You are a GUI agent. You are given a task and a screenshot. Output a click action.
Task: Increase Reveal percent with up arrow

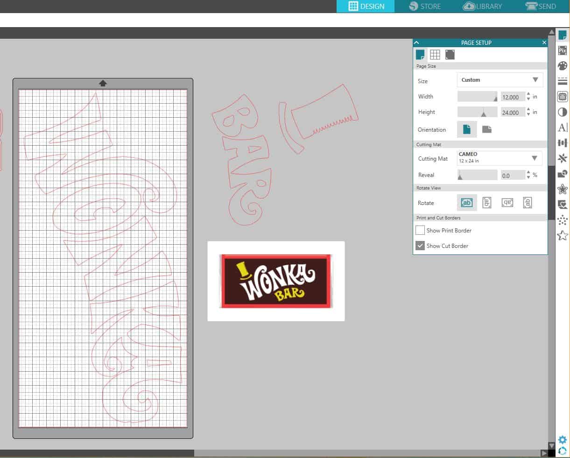[528, 173]
